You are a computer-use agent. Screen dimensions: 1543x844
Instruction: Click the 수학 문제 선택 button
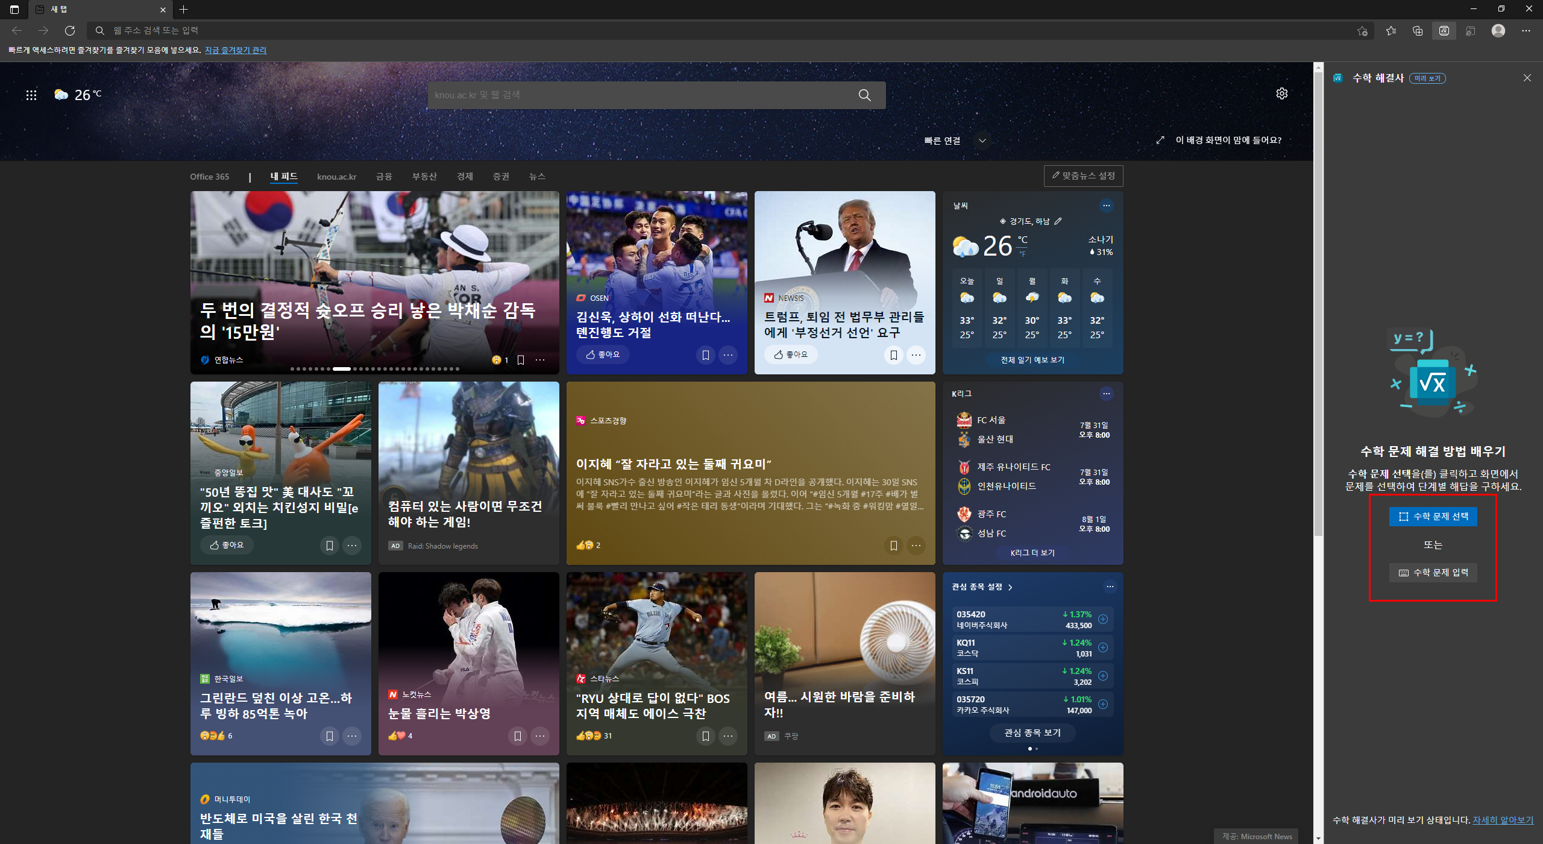[1433, 517]
